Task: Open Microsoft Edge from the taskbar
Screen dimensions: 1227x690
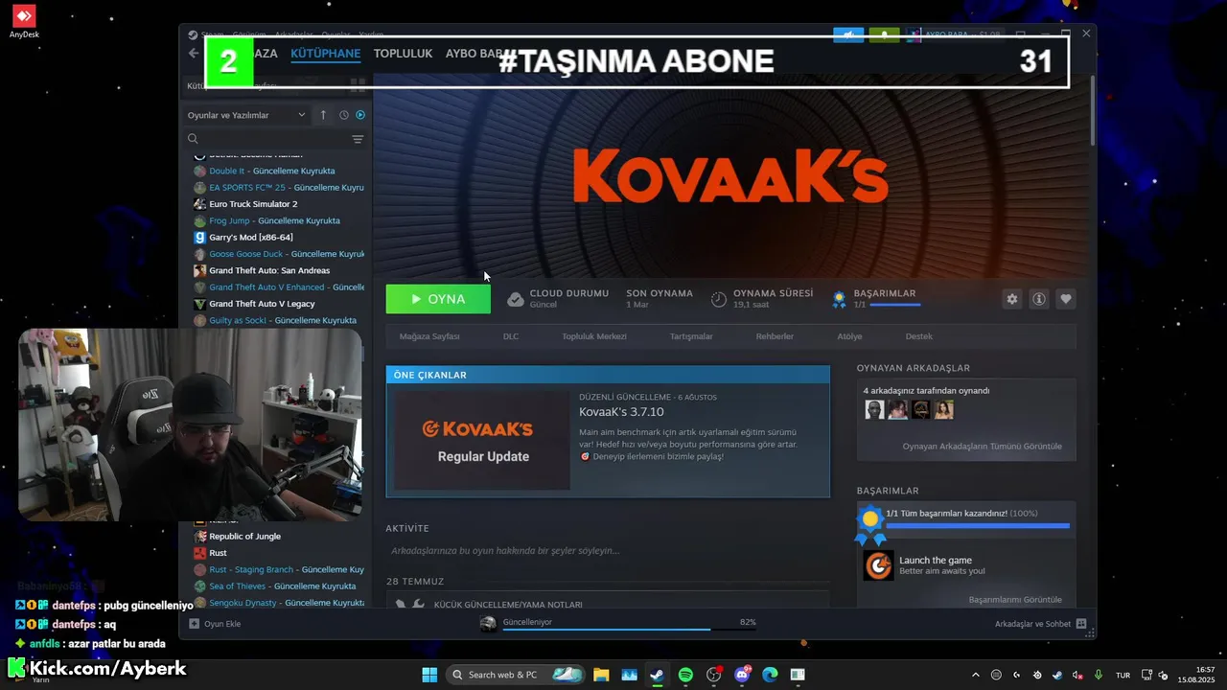Action: coord(770,675)
